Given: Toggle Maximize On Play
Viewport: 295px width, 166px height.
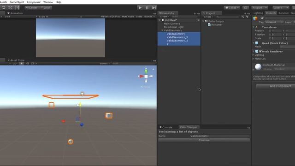Looking at the screenshot, I should coord(110,17).
